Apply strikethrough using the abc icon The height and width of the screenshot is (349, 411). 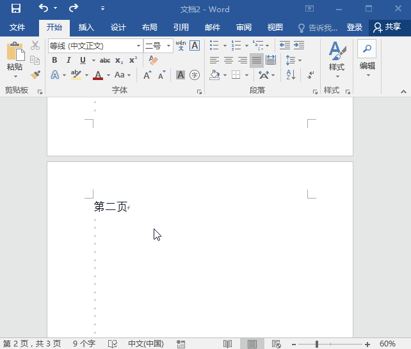[x=105, y=60]
